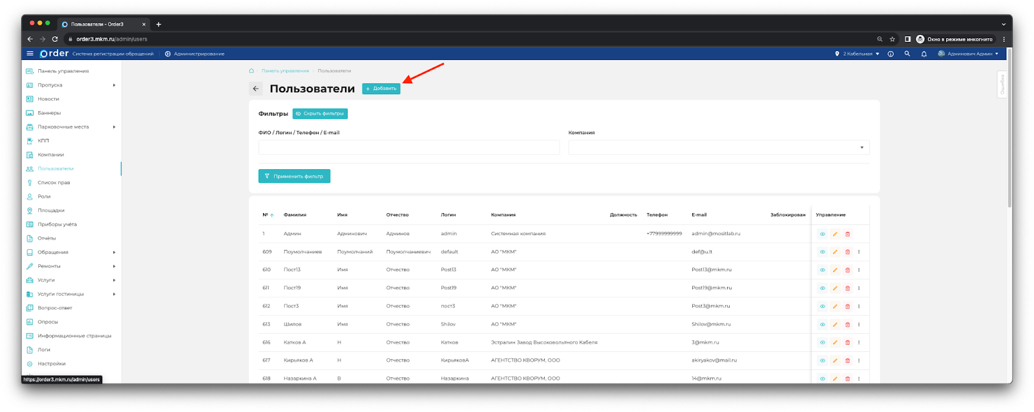Click the page vertical scrollbar
The image size is (1034, 412).
tap(1009, 129)
